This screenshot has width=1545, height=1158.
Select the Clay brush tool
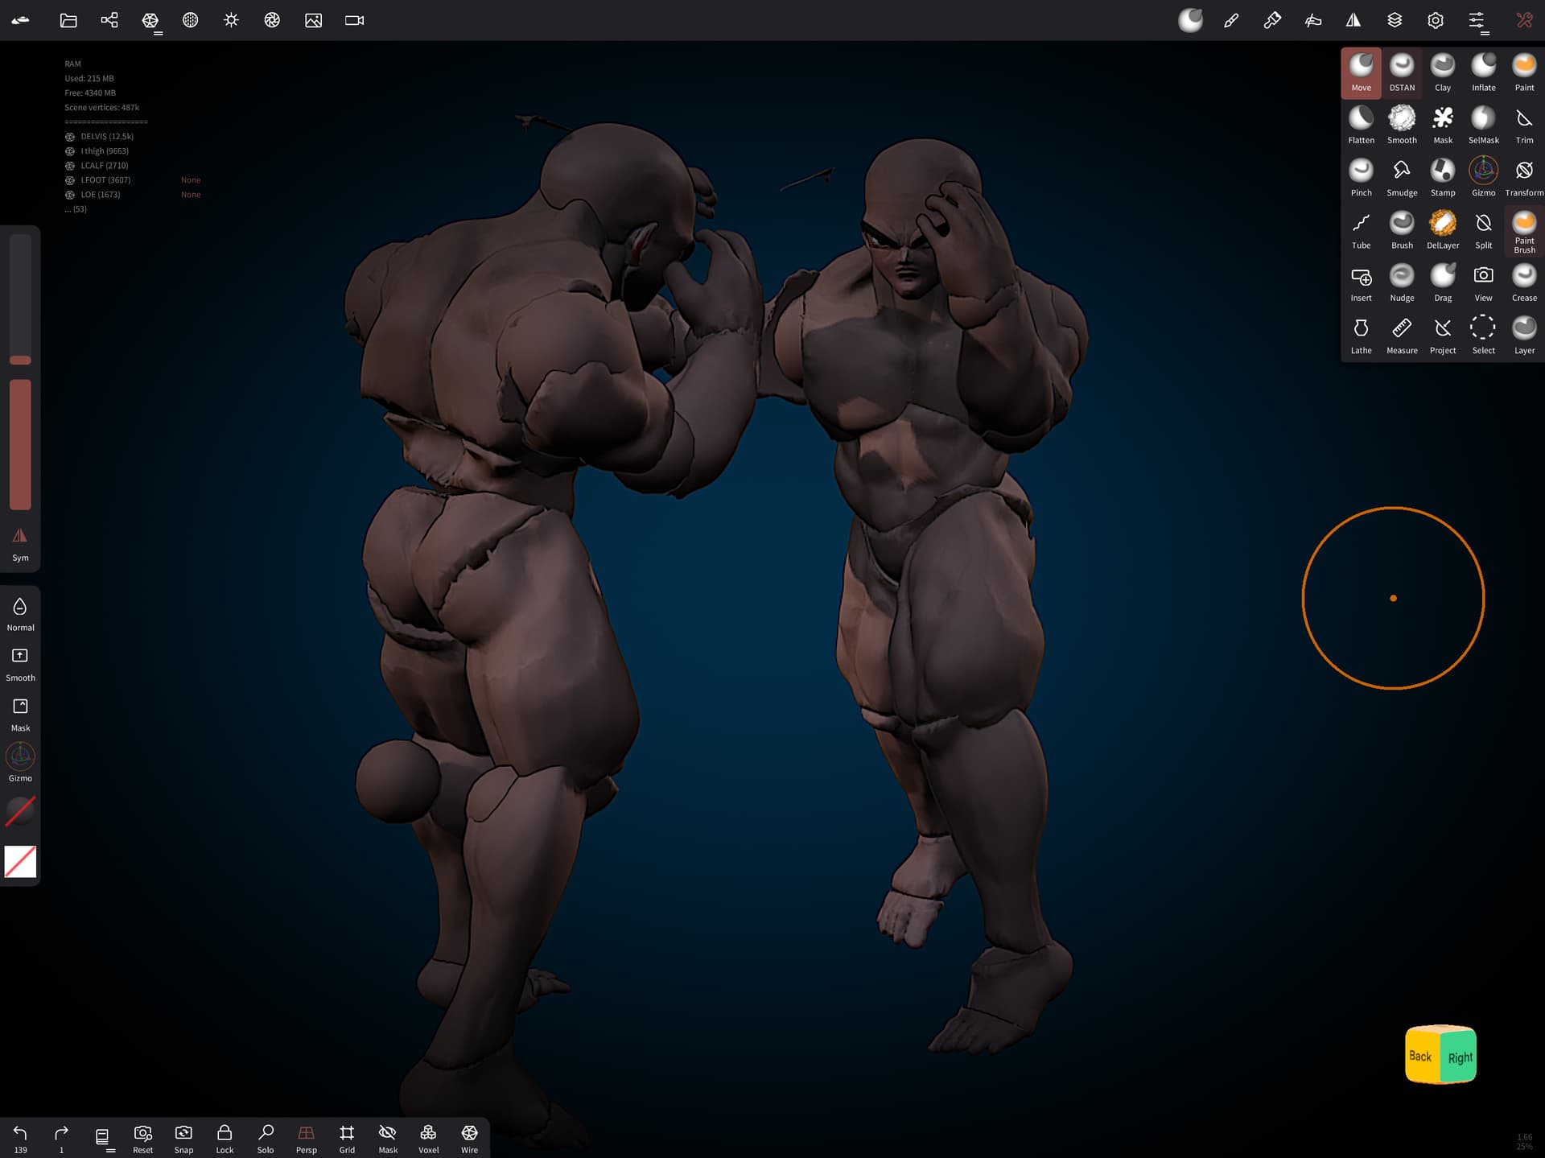1442,72
